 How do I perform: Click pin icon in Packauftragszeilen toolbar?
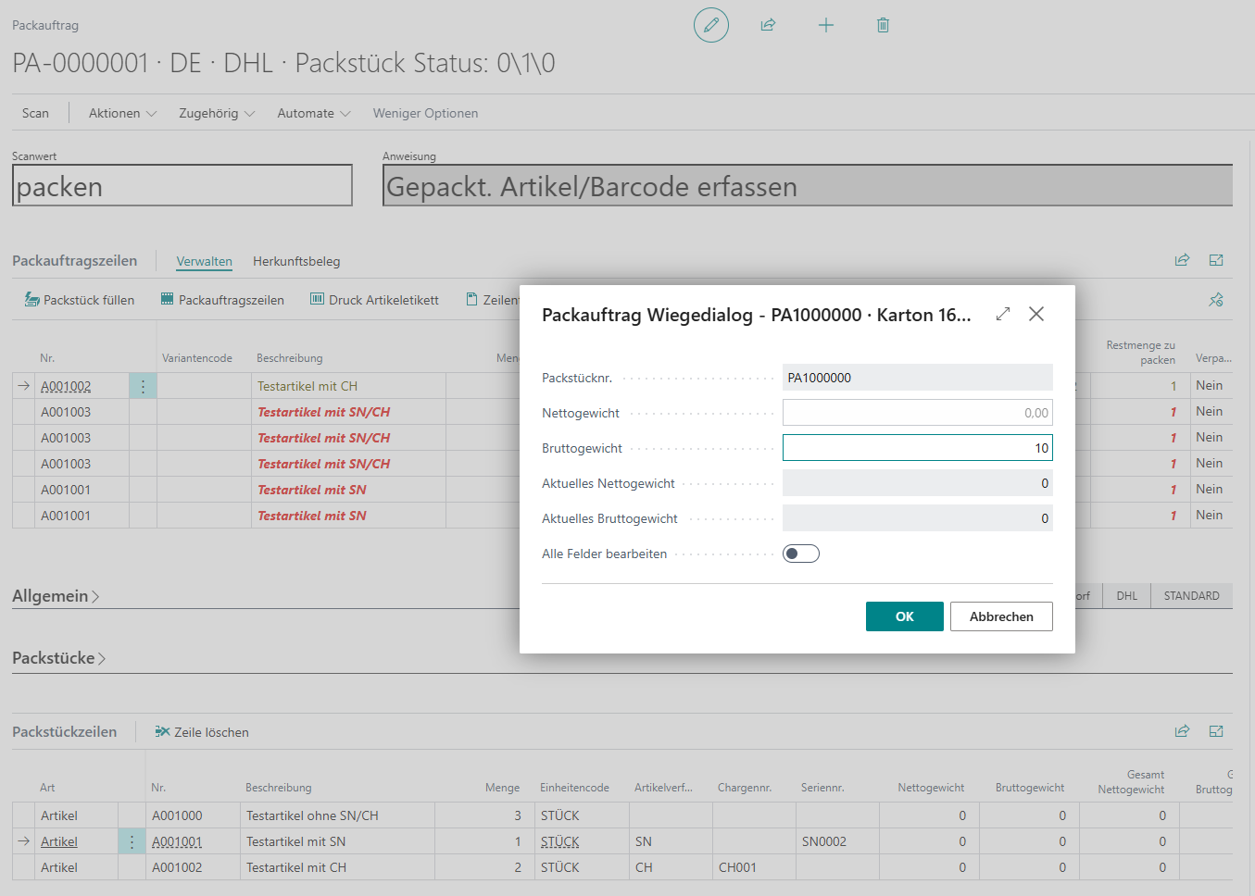pyautogui.click(x=1215, y=300)
